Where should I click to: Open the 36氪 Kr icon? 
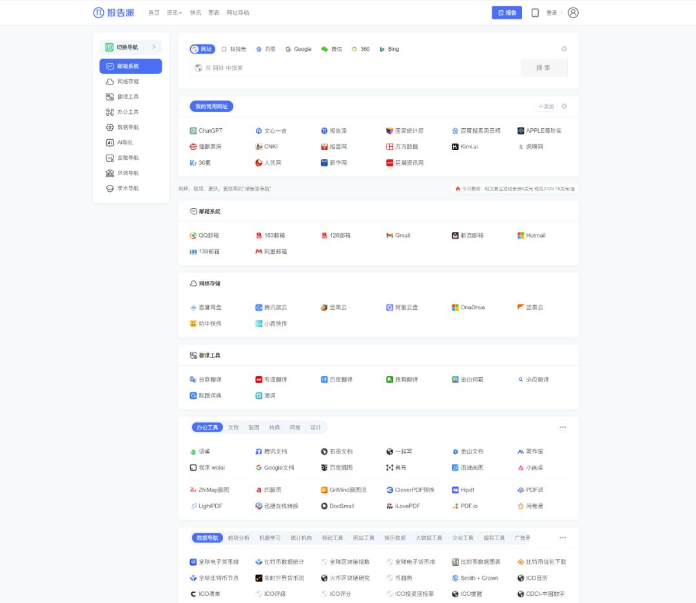(193, 163)
